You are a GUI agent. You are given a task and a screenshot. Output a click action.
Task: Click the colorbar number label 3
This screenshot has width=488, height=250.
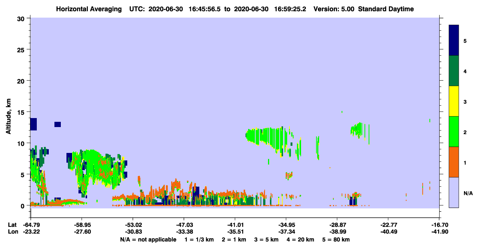coord(465,102)
